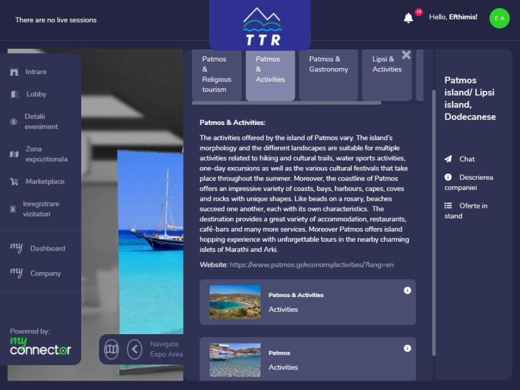
Task: Open the expo map icon button
Action: coord(111,349)
